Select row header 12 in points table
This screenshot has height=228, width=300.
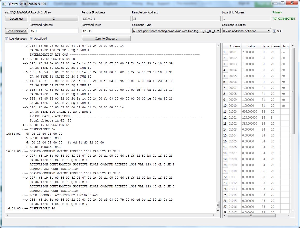[x=225, y=118]
